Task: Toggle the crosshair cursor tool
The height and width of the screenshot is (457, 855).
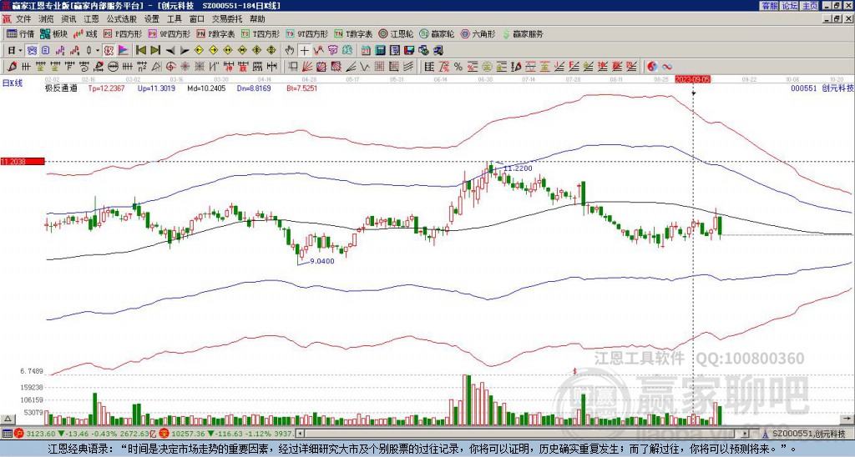Action: 304,51
